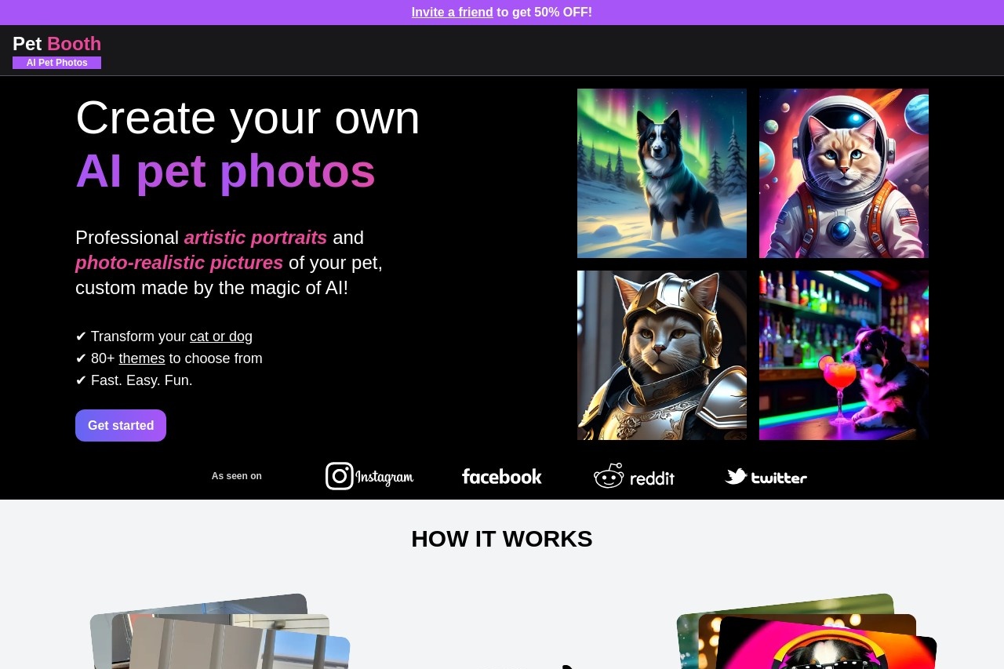The image size is (1004, 669).
Task: Open the Invite a friend link
Action: click(x=453, y=13)
